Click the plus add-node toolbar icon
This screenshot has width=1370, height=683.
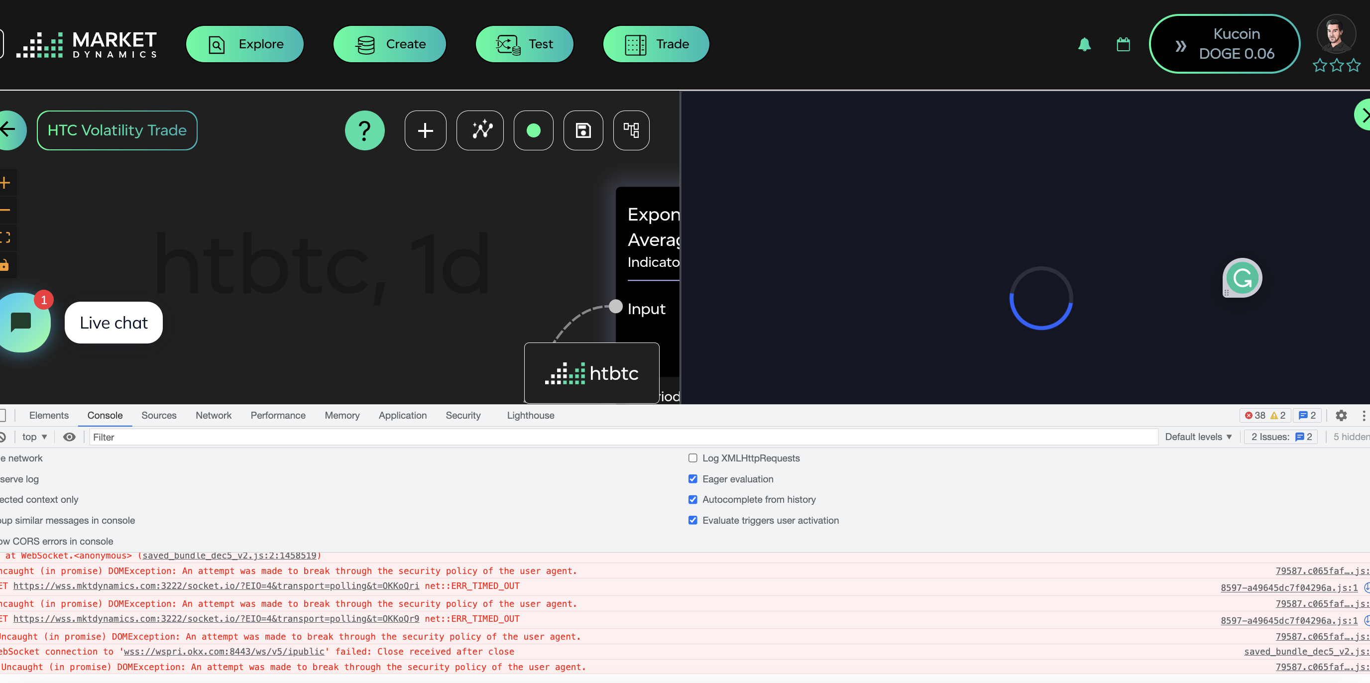(425, 130)
